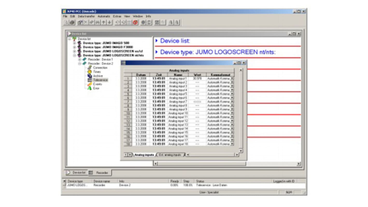Collapse the Recorder : Device 2 node
This screenshot has width=368, height=207.
[x=80, y=64]
